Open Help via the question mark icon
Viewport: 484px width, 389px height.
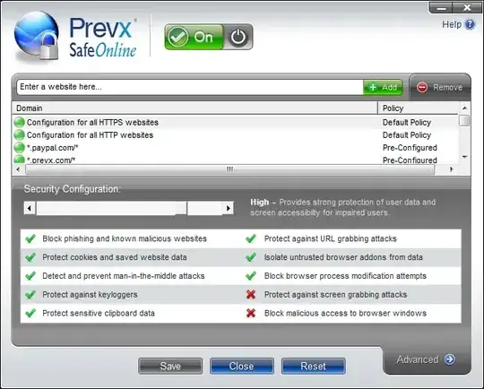[470, 24]
